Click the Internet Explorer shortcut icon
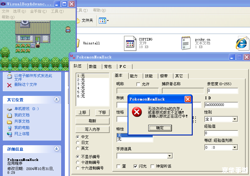 click(x=242, y=43)
